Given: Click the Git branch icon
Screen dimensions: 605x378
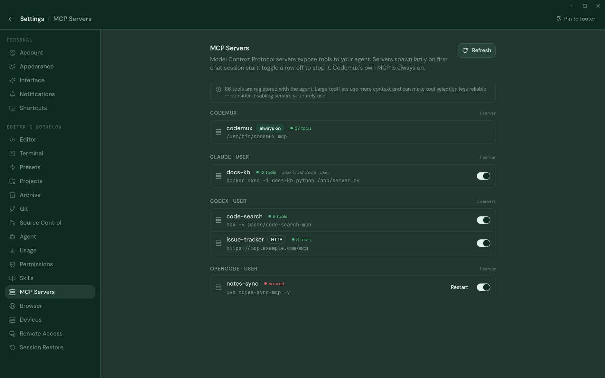Looking at the screenshot, I should (x=12, y=209).
